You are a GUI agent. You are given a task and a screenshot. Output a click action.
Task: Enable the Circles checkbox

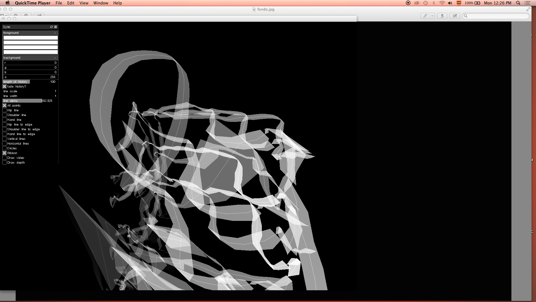click(4, 148)
